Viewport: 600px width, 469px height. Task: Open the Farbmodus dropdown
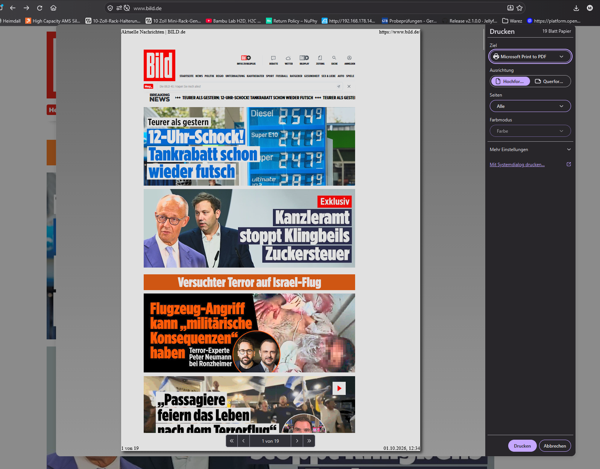click(x=530, y=131)
